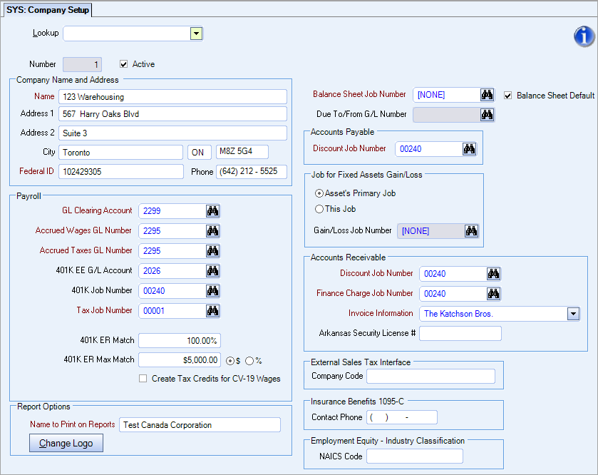This screenshot has height=475, width=598.
Task: Open the Gain/Loss Job Number lookup binoculars
Action: 471,230
